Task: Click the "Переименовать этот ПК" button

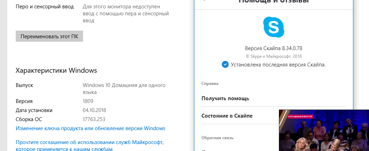Action: 50,36
